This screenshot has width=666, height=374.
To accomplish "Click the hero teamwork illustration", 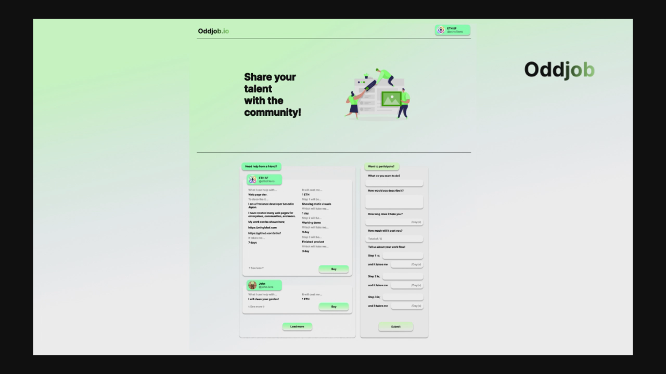I will (x=378, y=94).
